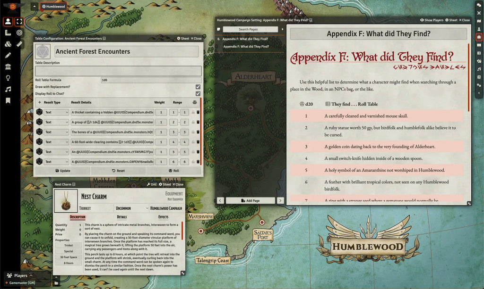Toggle the Display Roll to Chat checkbox
The height and width of the screenshot is (289, 484).
(x=198, y=93)
